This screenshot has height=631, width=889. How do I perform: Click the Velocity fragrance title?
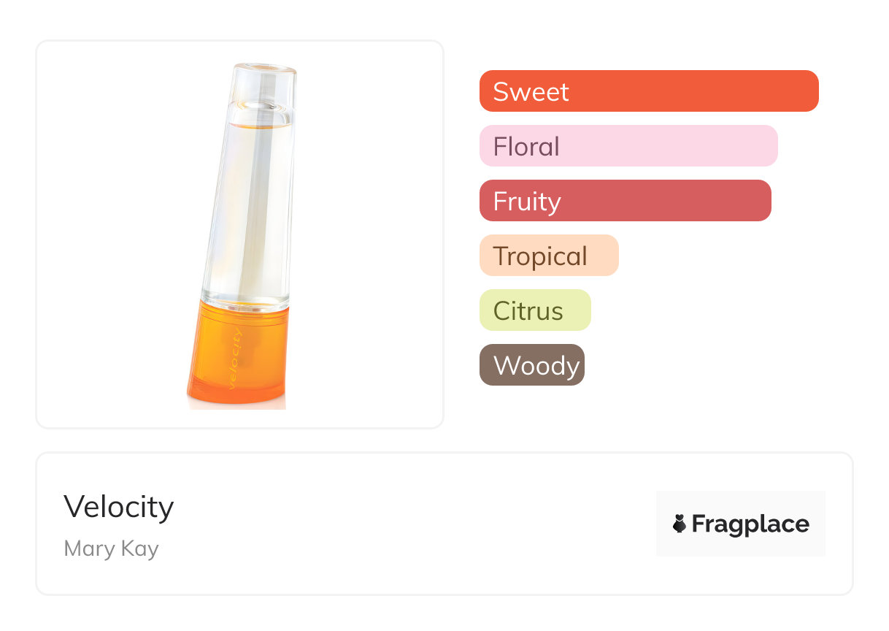click(x=119, y=507)
